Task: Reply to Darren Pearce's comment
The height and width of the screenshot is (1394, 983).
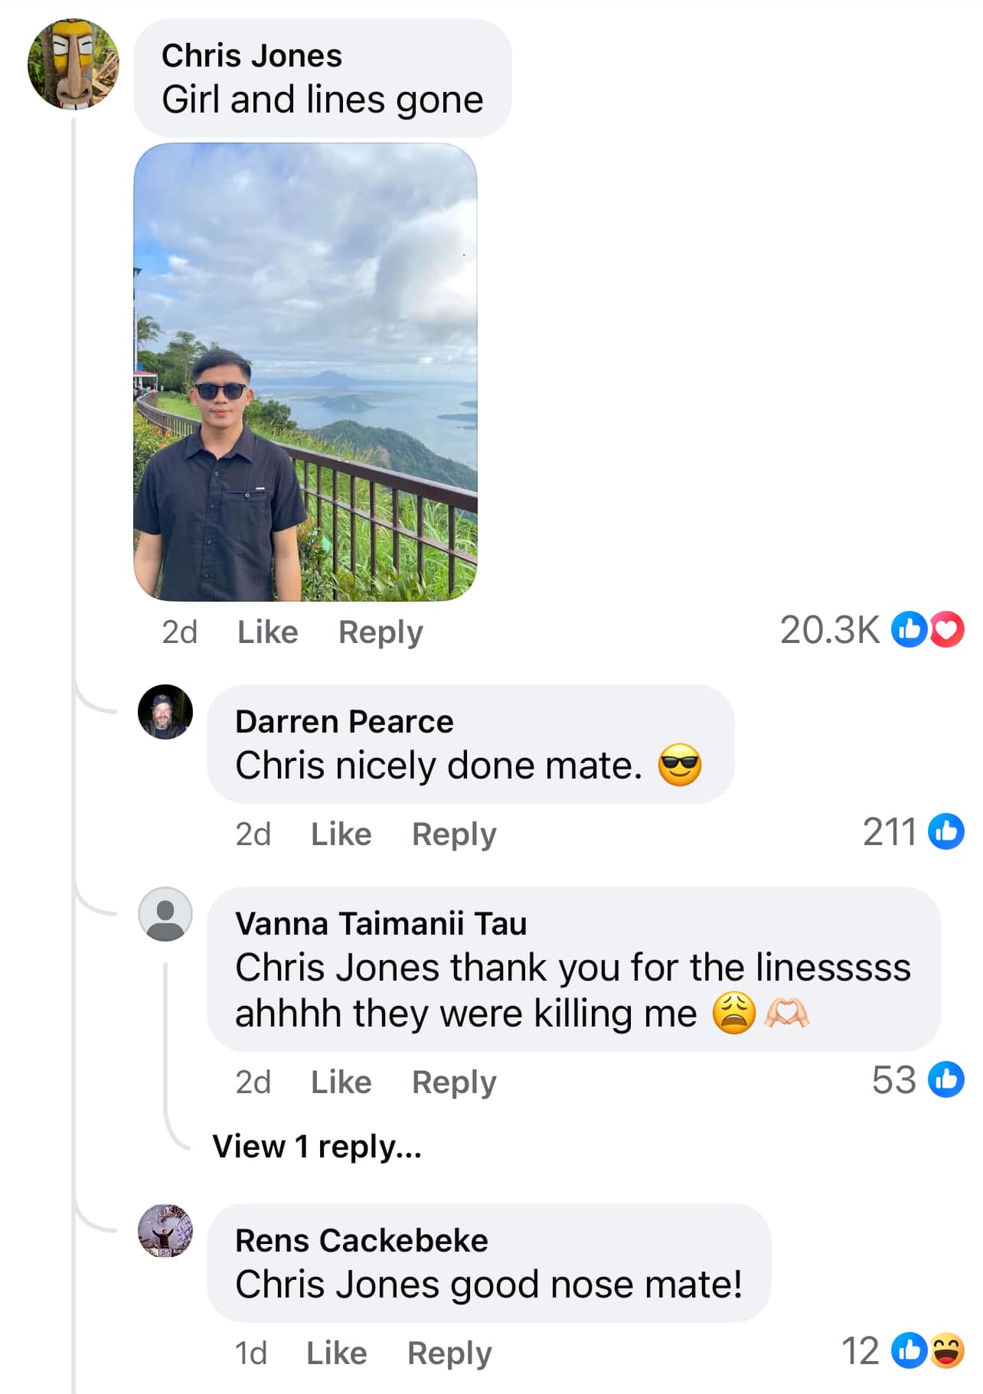Action: coord(454,835)
